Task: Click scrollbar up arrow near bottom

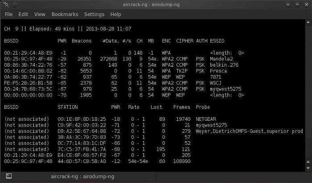Action: (308, 162)
